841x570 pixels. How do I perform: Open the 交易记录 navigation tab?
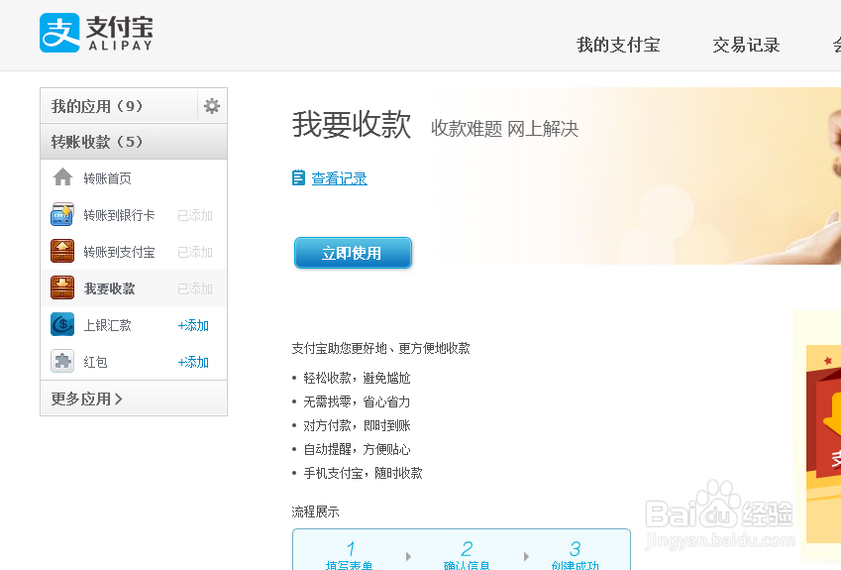(x=746, y=45)
